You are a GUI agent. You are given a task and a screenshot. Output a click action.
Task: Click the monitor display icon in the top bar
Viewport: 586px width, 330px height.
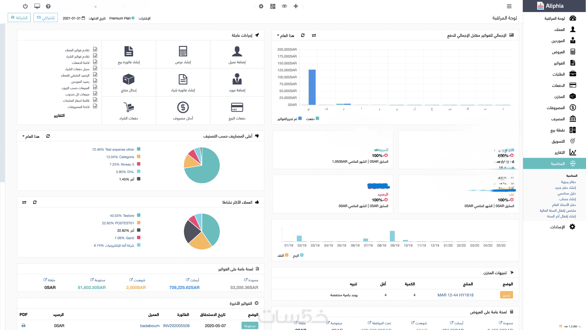point(37,6)
